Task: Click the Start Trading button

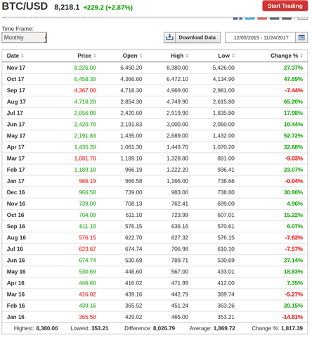Action: pos(285,6)
